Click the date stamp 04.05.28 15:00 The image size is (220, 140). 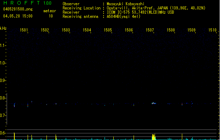18,16
